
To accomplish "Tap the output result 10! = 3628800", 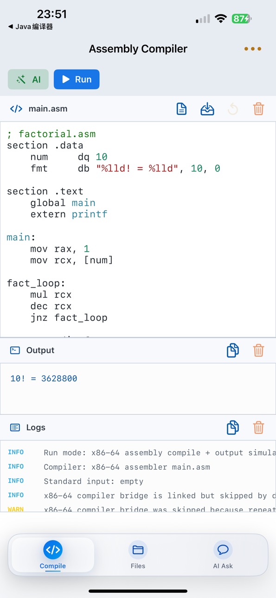I will coord(44,379).
